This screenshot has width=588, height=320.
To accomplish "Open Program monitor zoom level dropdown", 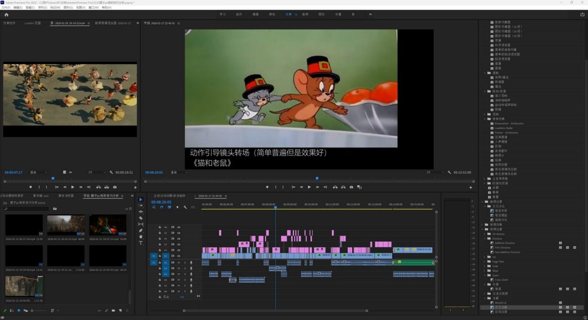I will [x=179, y=172].
